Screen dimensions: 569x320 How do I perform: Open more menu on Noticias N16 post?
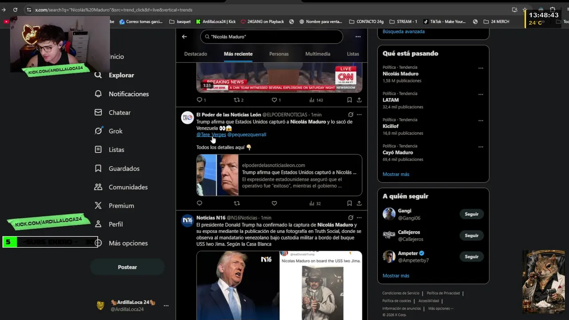(359, 218)
